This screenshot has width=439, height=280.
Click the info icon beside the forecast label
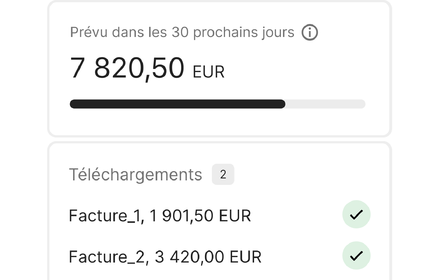click(x=310, y=32)
